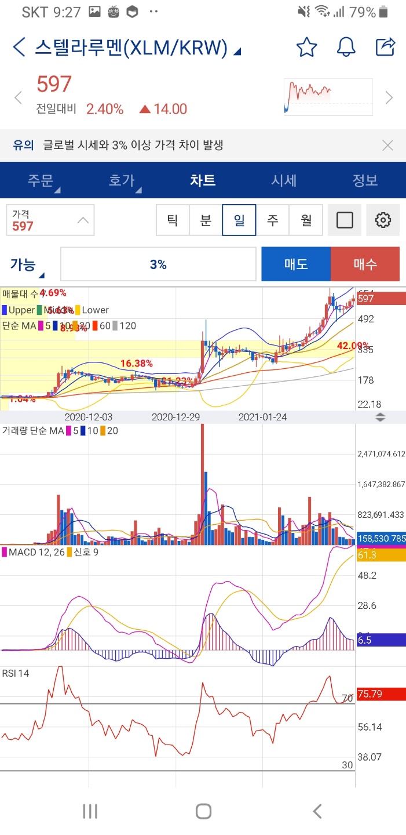Tap the 3% quantity field

tap(158, 264)
